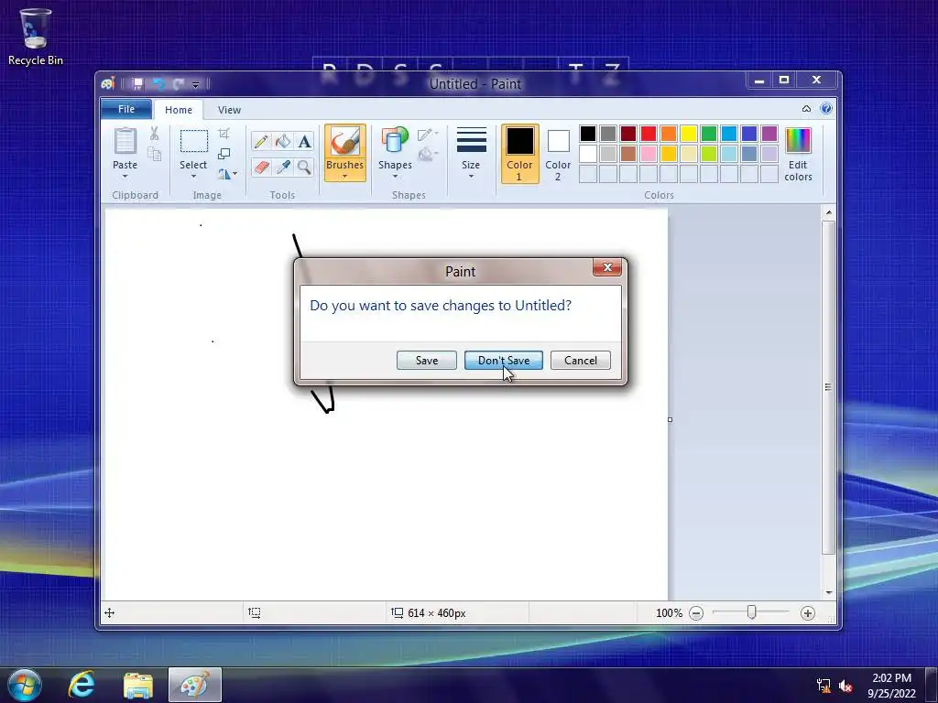Select the Fill with color bucket tool
Image resolution: width=938 pixels, height=703 pixels.
click(283, 142)
